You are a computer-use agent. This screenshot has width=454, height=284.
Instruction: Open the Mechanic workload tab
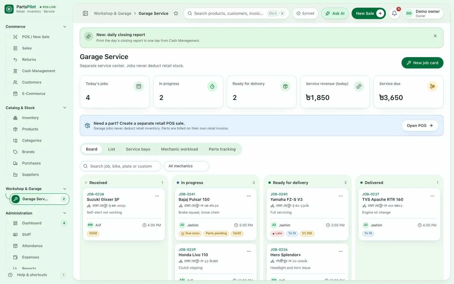(180, 149)
